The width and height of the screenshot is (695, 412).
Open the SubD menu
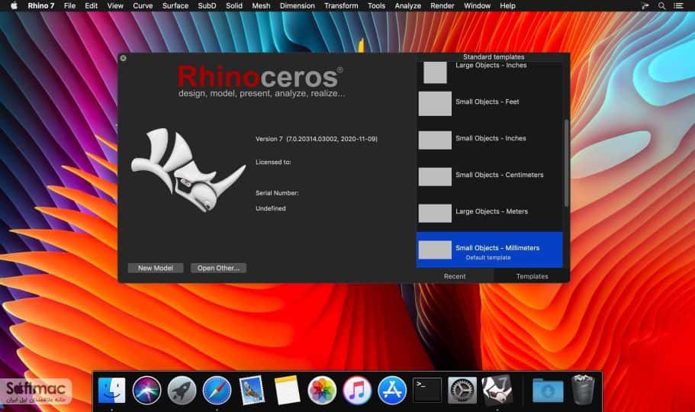(x=207, y=6)
